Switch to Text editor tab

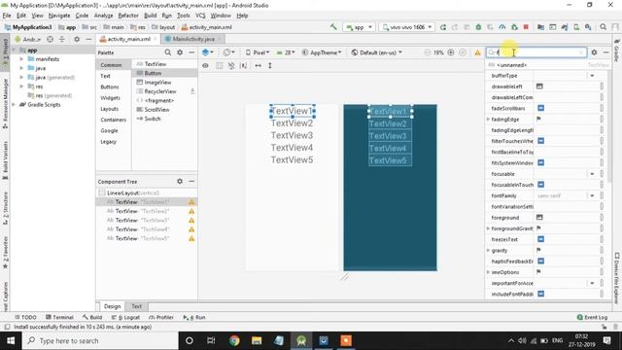[x=136, y=306]
